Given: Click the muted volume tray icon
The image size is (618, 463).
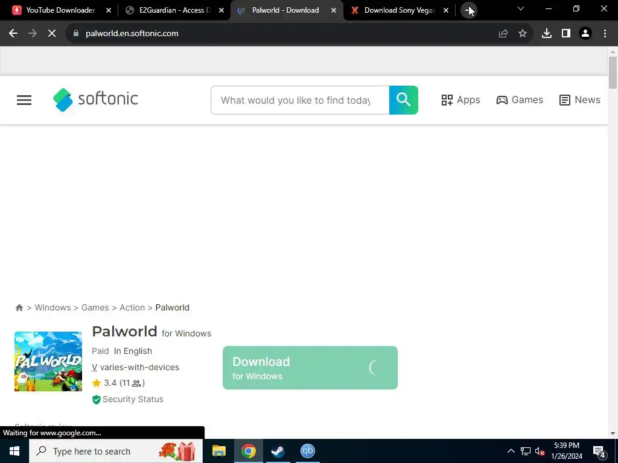Looking at the screenshot, I should click(x=540, y=451).
